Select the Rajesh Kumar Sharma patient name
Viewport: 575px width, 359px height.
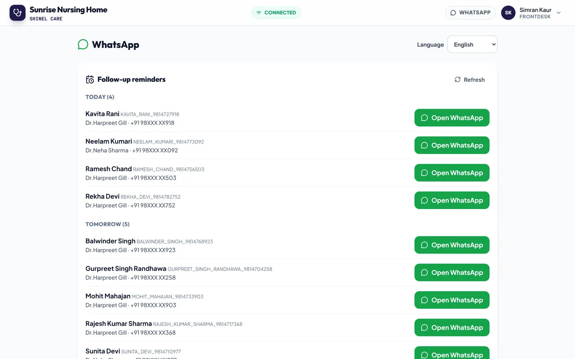(119, 324)
